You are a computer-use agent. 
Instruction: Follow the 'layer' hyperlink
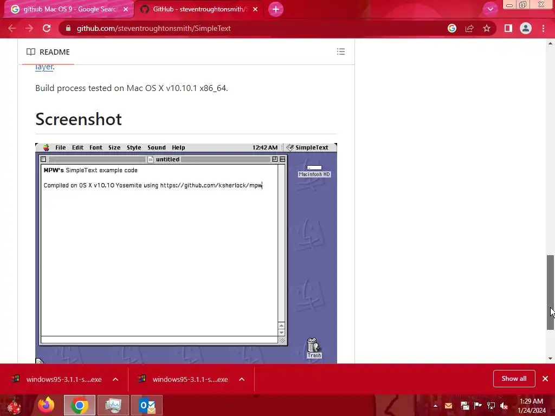click(44, 67)
